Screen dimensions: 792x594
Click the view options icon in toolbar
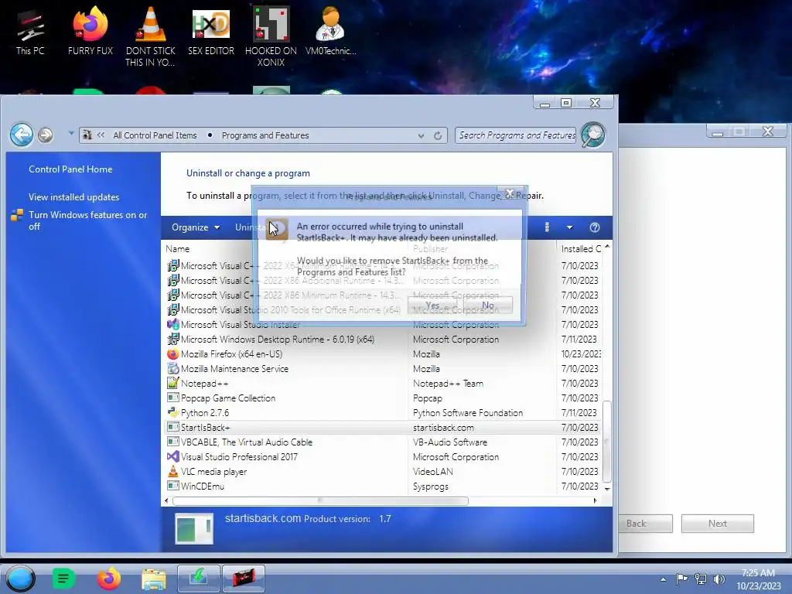click(x=547, y=227)
